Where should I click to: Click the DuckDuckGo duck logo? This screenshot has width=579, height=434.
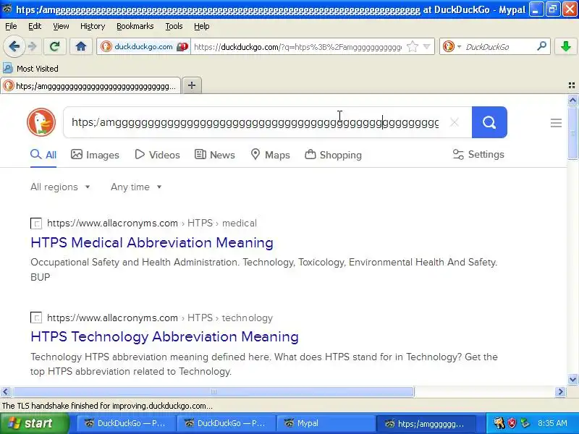click(41, 122)
